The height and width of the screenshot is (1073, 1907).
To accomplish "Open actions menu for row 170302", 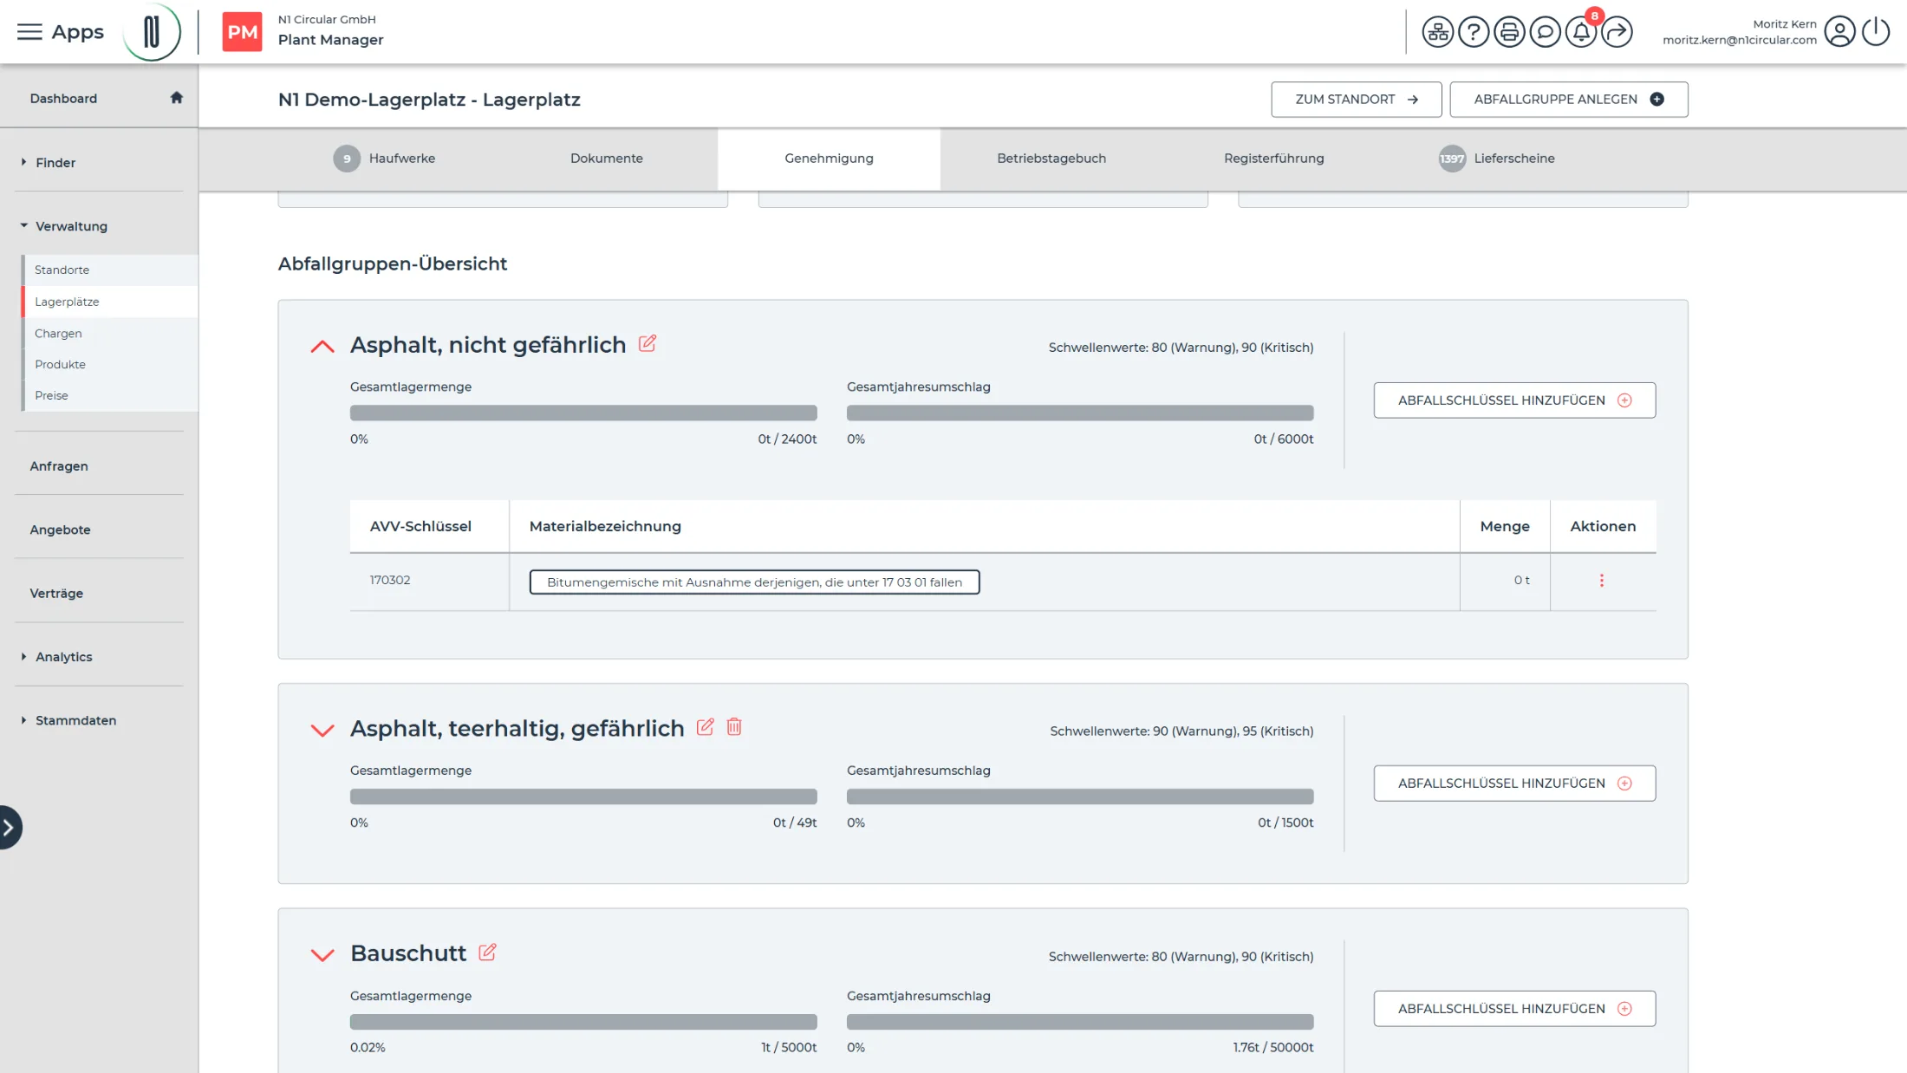I will pyautogui.click(x=1602, y=581).
